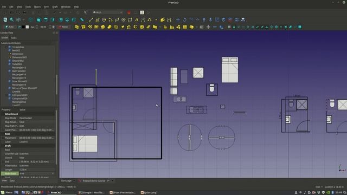
Task: Click Fit all view icon
Action: click(5, 19)
